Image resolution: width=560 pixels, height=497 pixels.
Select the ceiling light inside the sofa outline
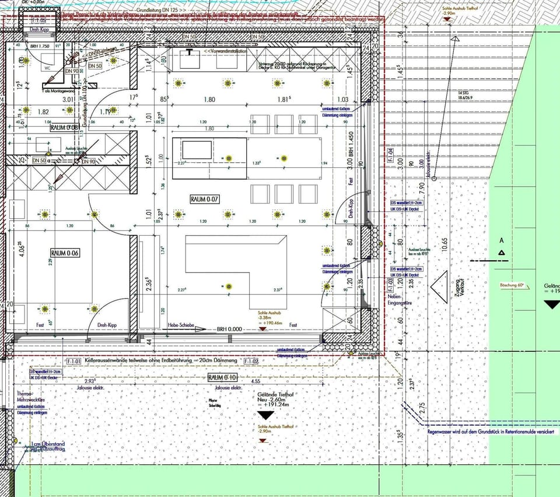point(229,286)
